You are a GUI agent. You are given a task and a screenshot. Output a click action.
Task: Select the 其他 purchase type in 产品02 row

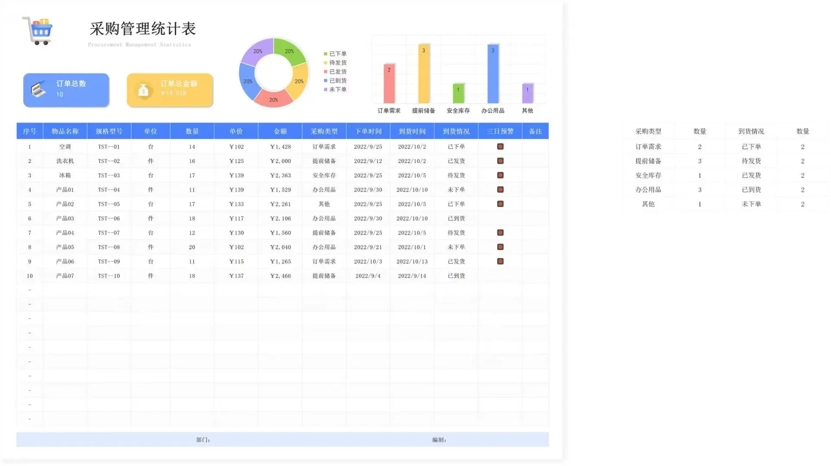(324, 204)
